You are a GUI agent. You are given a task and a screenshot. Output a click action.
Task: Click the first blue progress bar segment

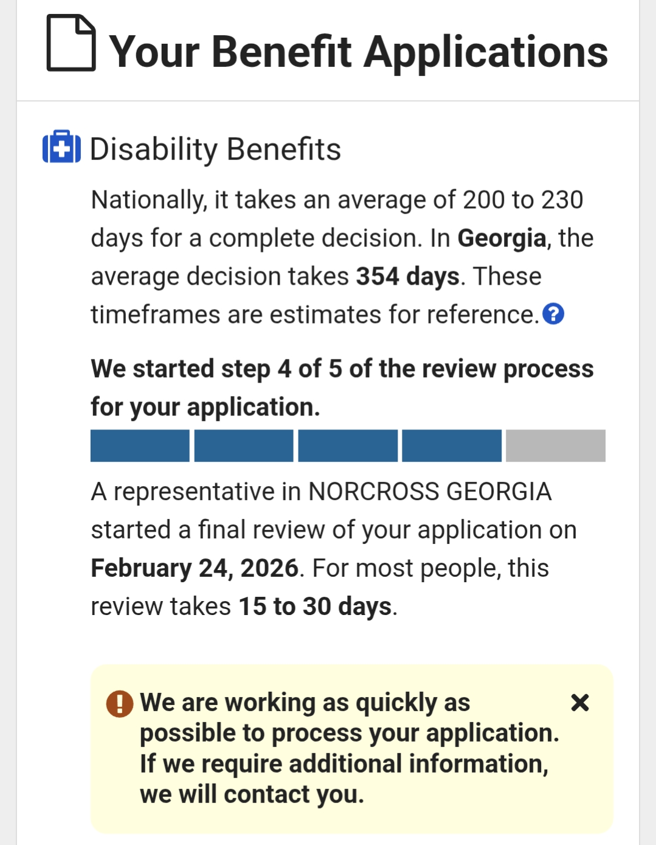point(140,446)
